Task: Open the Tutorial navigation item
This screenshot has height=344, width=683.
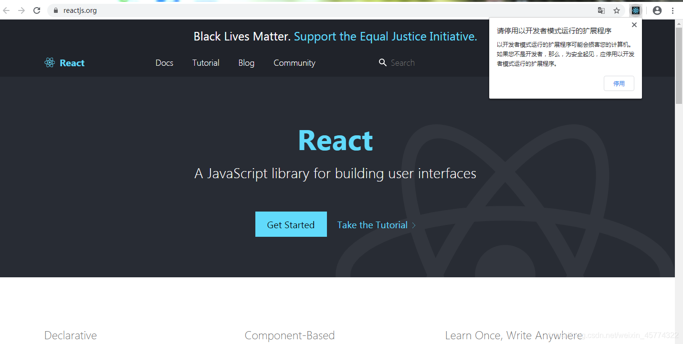Action: click(206, 63)
